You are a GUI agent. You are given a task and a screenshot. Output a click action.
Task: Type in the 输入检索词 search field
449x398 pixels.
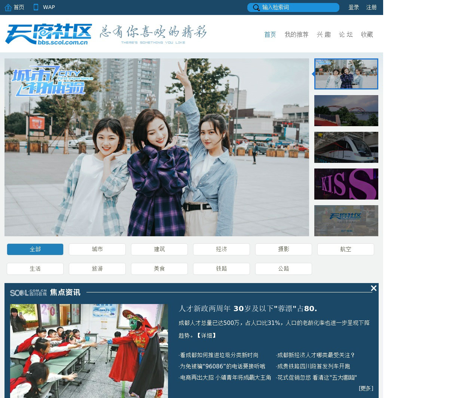point(299,7)
